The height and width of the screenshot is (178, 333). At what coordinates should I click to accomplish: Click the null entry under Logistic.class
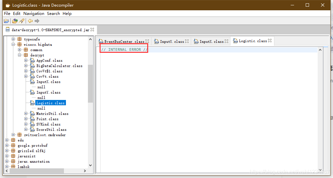tap(41, 108)
